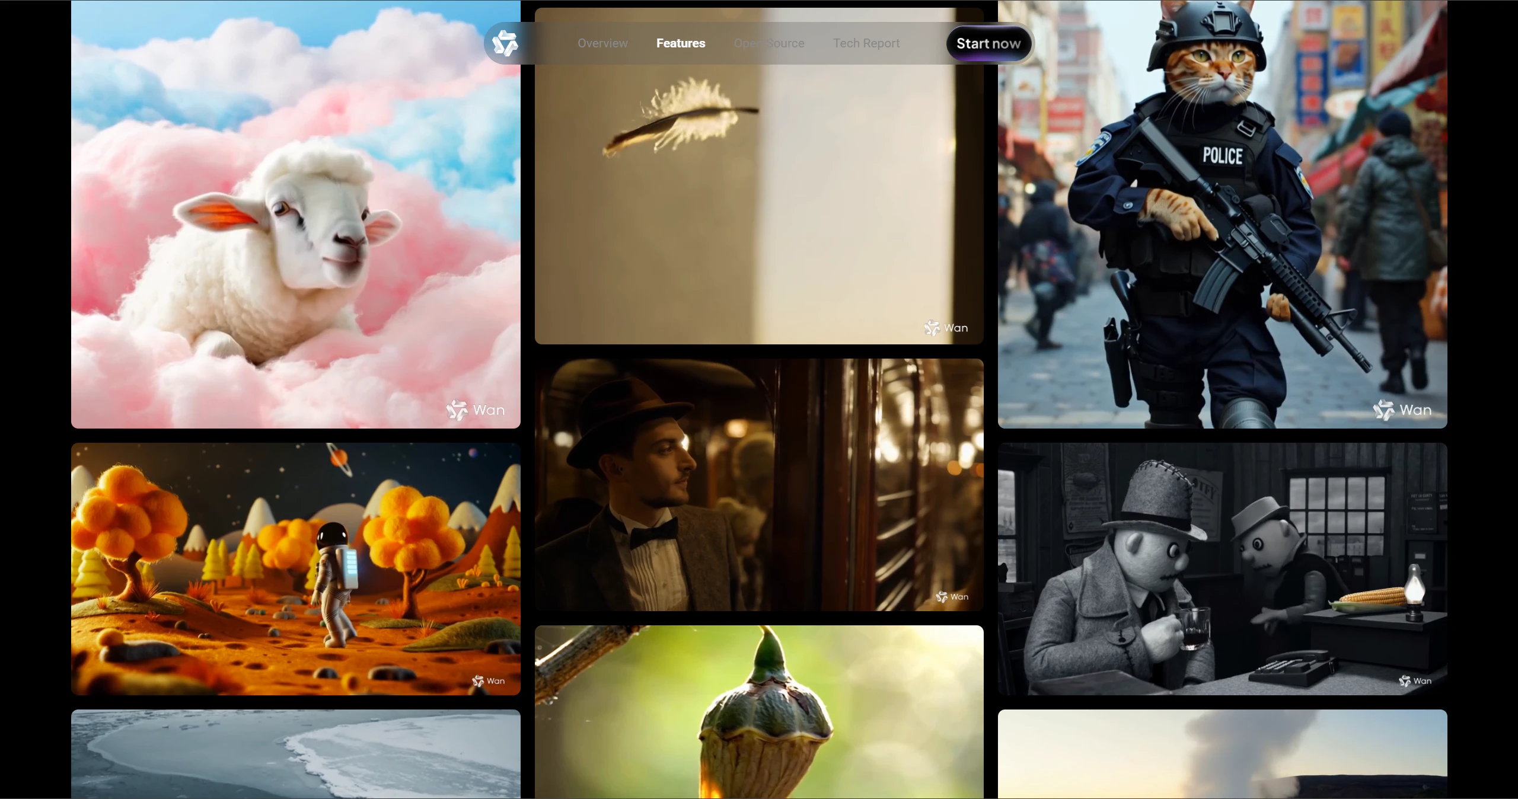Click Wan watermark on puppet detectives video
Screen dimensions: 1518x799
[x=1415, y=681]
